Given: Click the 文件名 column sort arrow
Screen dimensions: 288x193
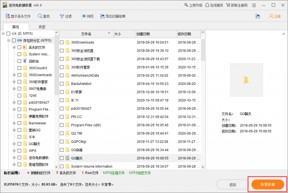Looking at the screenshot, I should 109,33.
